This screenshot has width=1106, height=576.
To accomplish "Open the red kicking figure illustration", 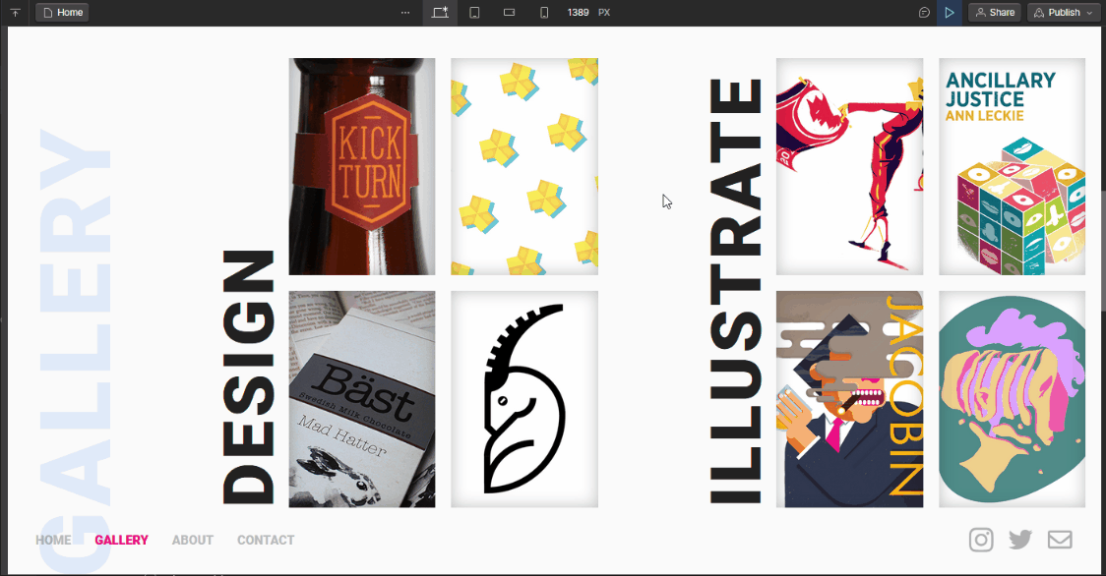I will (849, 166).
